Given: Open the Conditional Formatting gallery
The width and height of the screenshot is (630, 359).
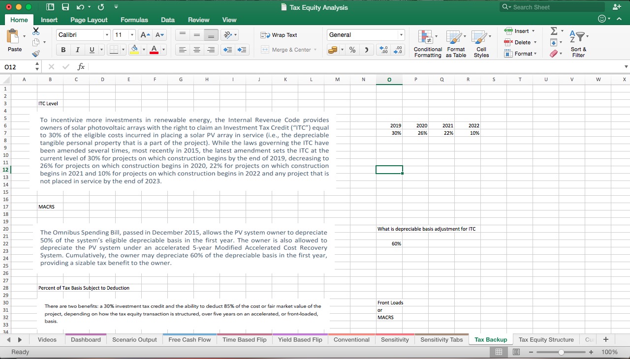Looking at the screenshot, I should point(427,44).
